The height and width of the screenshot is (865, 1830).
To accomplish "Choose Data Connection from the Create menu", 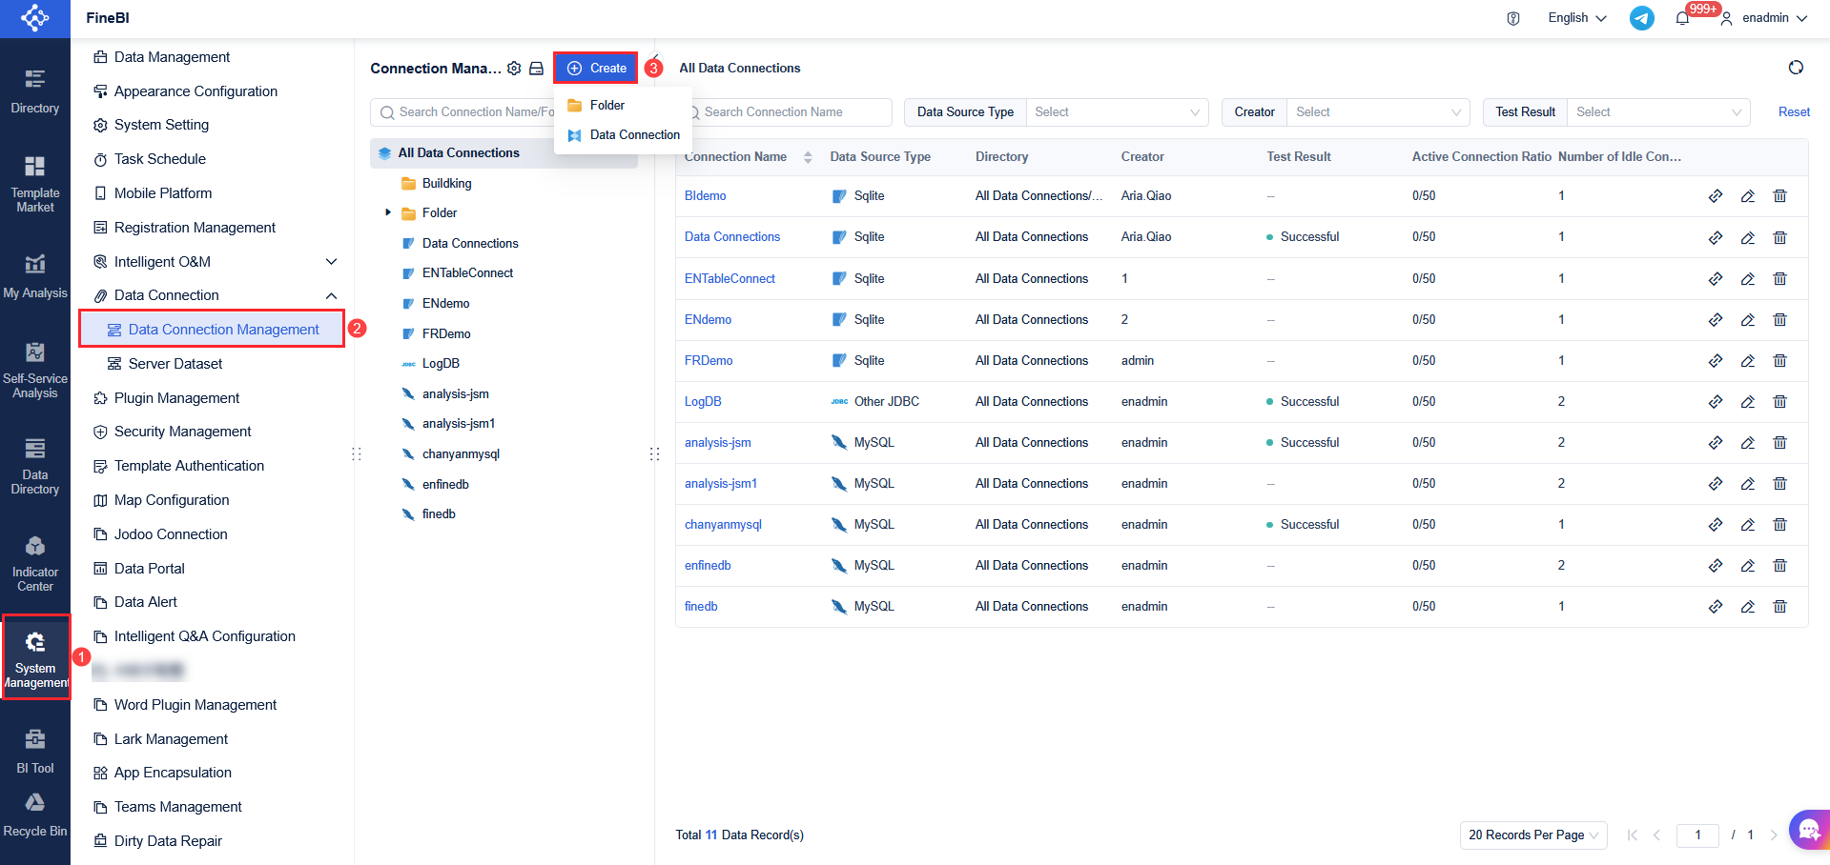I will click(x=623, y=135).
